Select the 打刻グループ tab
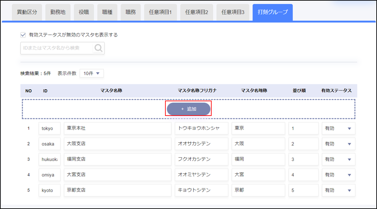This screenshot has height=209, width=377. click(x=272, y=12)
